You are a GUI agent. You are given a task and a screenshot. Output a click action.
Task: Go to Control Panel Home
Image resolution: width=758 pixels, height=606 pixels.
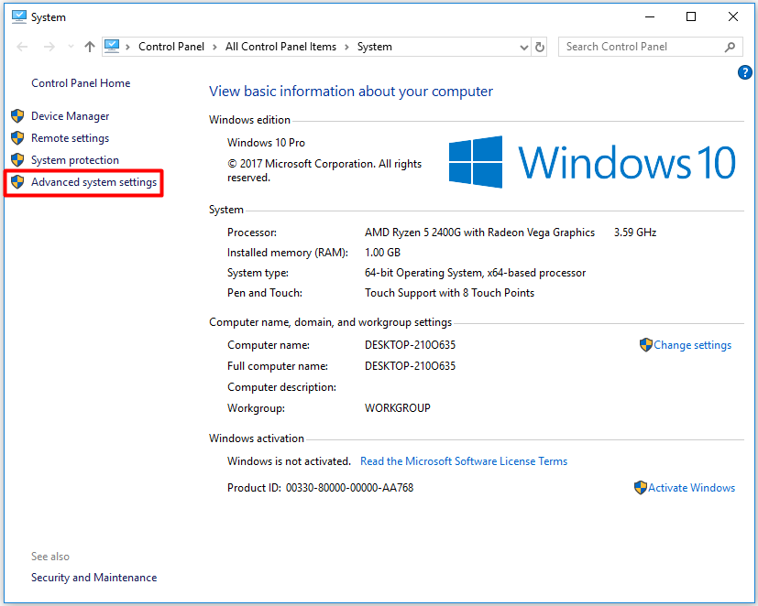[x=81, y=83]
